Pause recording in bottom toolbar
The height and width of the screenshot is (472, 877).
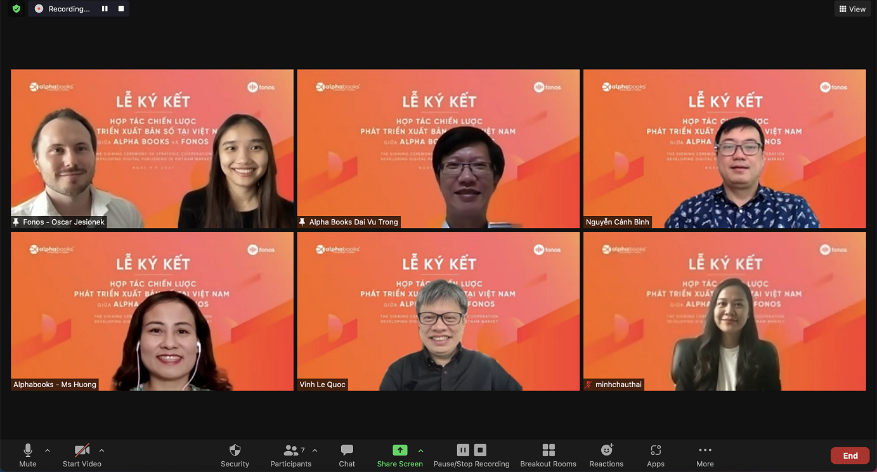click(x=463, y=450)
